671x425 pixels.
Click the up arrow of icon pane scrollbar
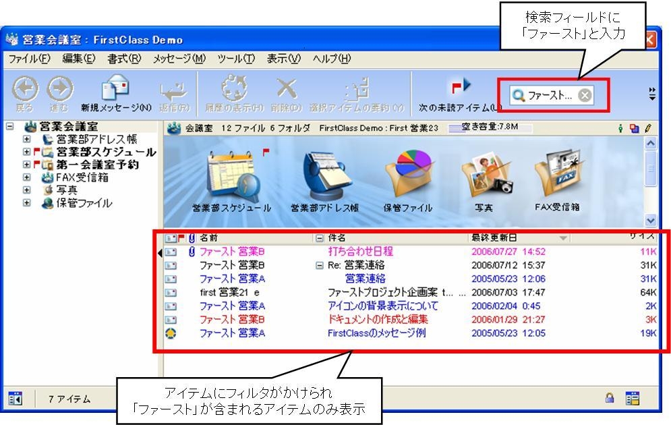pyautogui.click(x=651, y=144)
